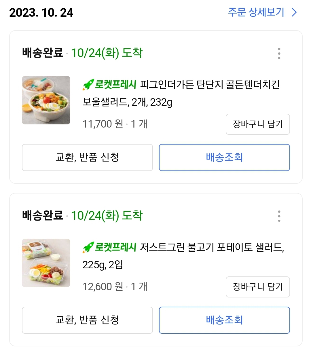Add 저스트그린 salad to cart with 장바구니 담기

[x=258, y=287]
